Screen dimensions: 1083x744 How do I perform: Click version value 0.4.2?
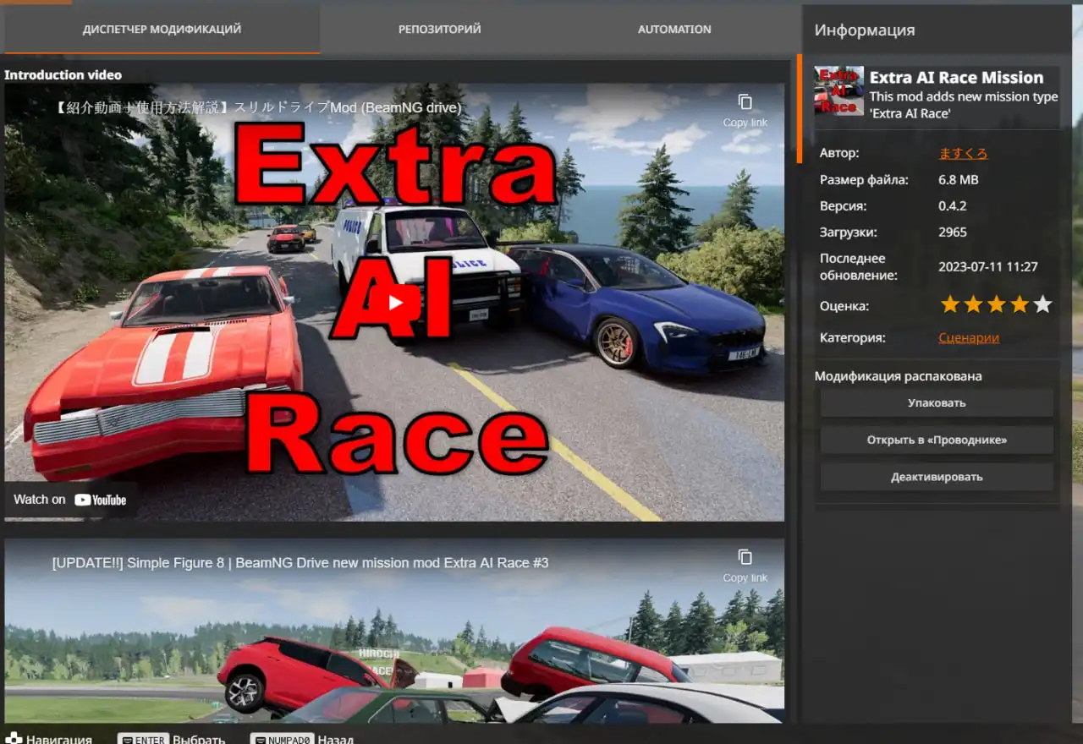tap(953, 205)
